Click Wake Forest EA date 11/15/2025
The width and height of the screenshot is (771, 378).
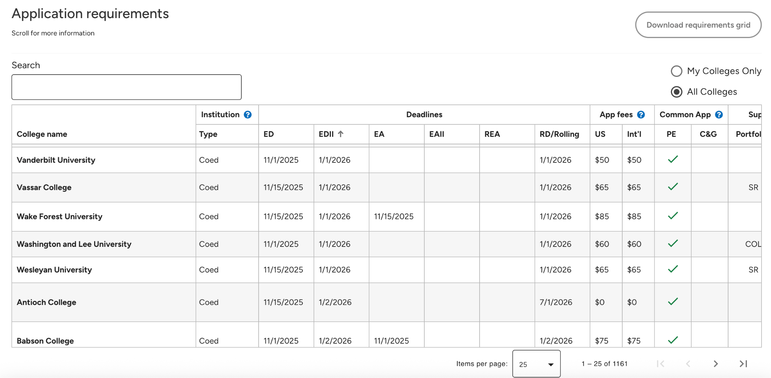(394, 217)
